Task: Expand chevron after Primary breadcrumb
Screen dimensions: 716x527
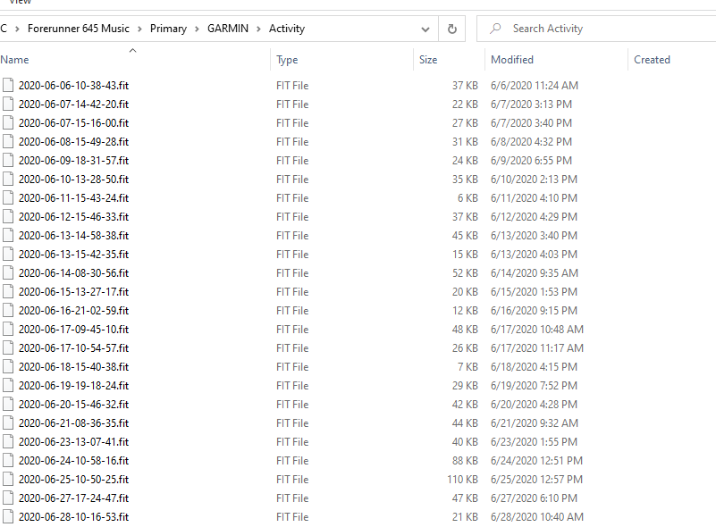Action: tap(196, 29)
